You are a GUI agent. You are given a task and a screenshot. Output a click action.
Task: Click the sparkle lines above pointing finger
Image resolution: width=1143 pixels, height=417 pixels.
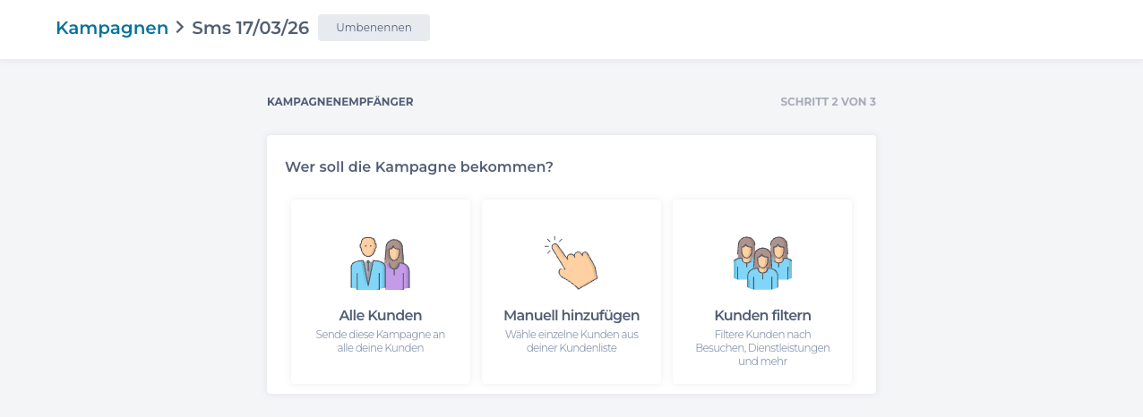click(x=552, y=244)
